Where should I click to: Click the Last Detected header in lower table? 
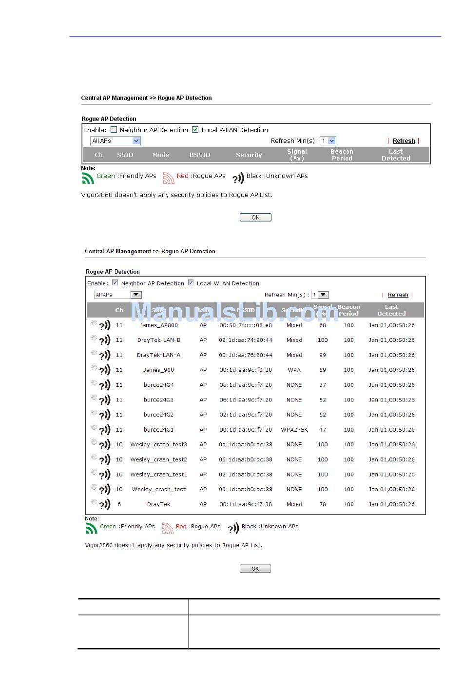coord(392,310)
